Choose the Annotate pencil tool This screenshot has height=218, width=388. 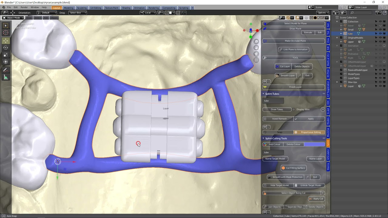(x=6, y=70)
